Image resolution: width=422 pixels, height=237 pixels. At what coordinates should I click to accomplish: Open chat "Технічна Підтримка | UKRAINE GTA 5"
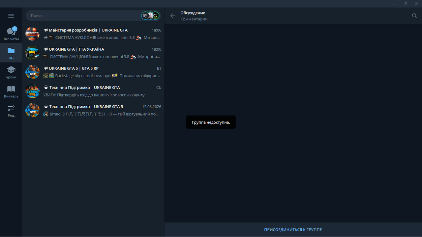pos(93,110)
